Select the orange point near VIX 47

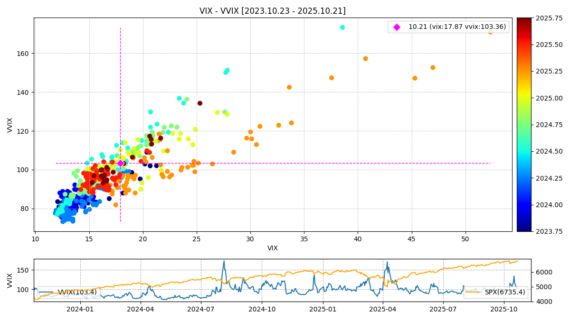(x=433, y=68)
